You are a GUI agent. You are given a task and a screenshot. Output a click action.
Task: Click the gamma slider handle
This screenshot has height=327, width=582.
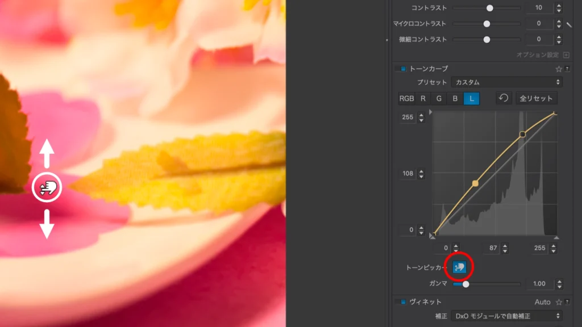(466, 284)
